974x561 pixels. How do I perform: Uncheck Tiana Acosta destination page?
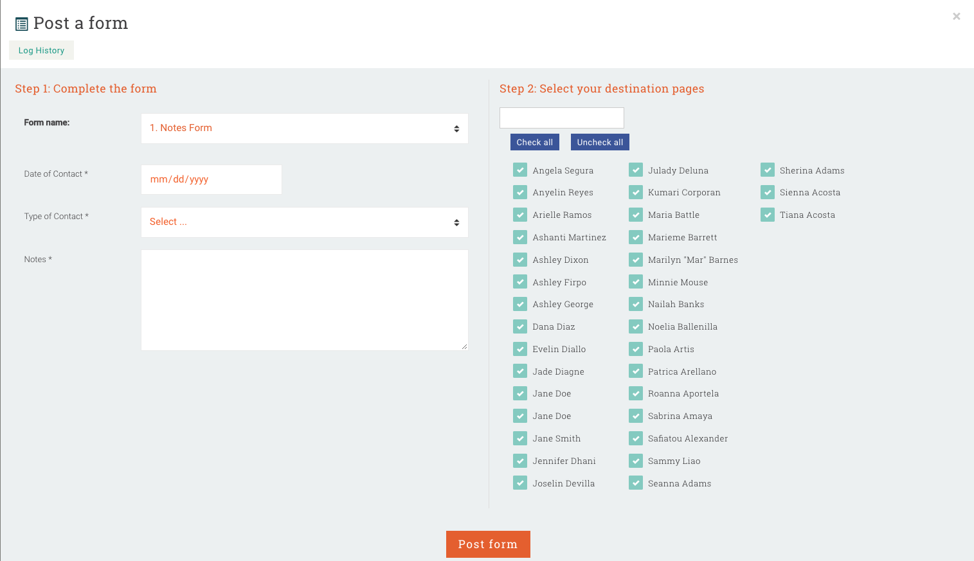768,215
